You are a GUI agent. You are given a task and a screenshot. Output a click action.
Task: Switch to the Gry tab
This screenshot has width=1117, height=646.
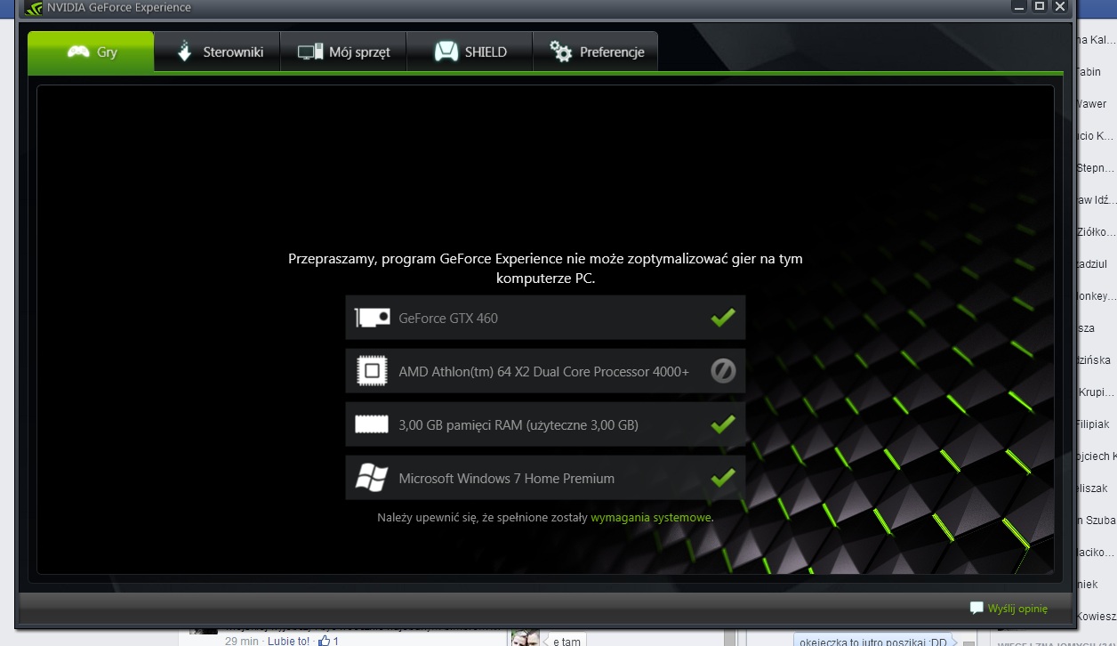(x=91, y=52)
